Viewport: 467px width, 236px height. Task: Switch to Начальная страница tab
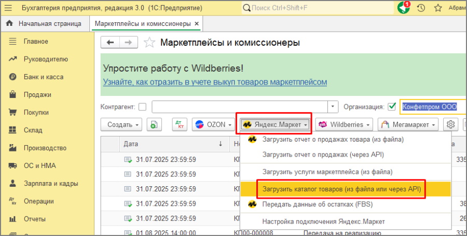pyautogui.click(x=45, y=23)
